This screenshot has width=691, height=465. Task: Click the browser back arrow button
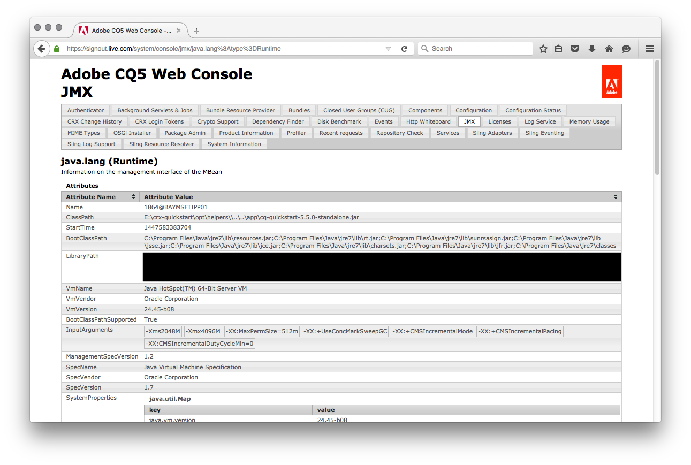(x=42, y=49)
